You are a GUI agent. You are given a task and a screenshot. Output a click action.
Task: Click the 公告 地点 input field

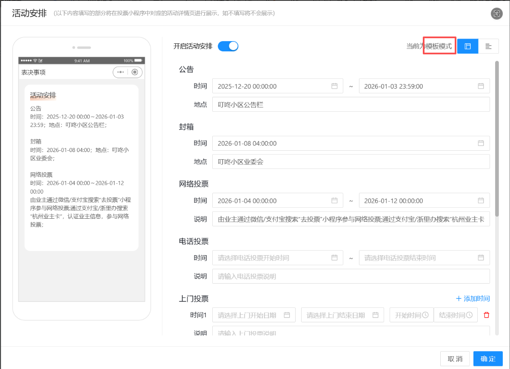pyautogui.click(x=350, y=104)
